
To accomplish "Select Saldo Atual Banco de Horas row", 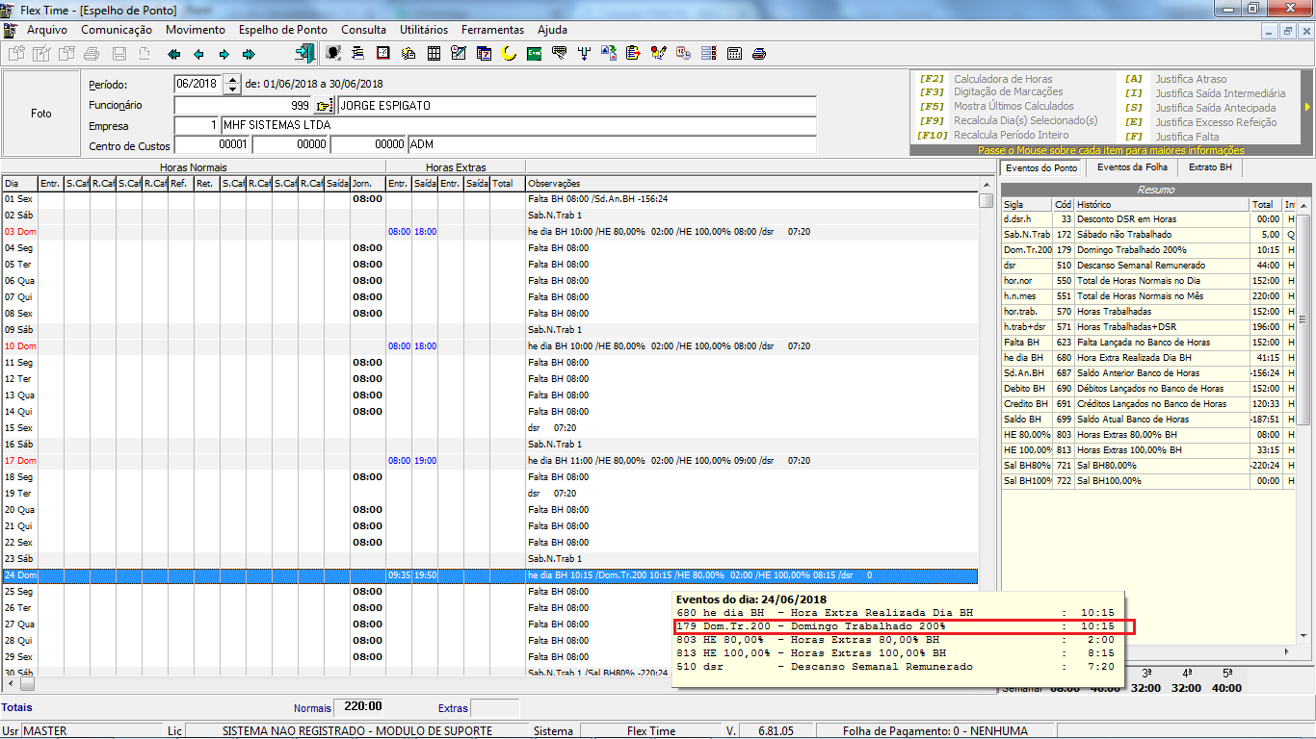I will (x=1148, y=420).
